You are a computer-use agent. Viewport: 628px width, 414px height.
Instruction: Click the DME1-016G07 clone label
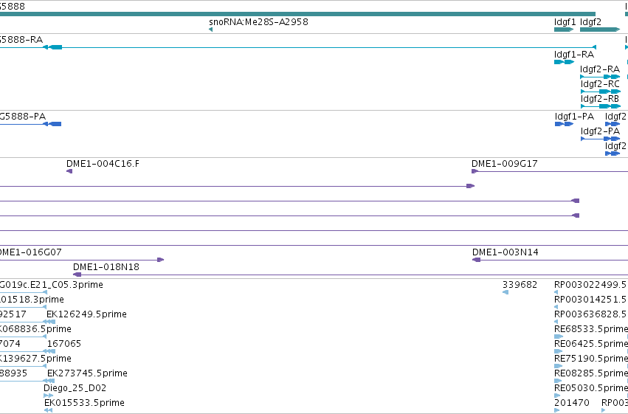point(31,252)
